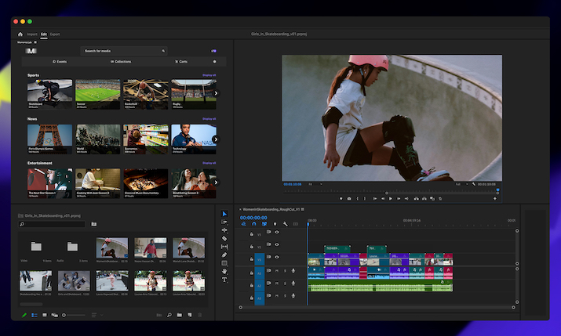Screen dimensions: 561x336
Task: Click Display all link for News
Action: click(209, 118)
